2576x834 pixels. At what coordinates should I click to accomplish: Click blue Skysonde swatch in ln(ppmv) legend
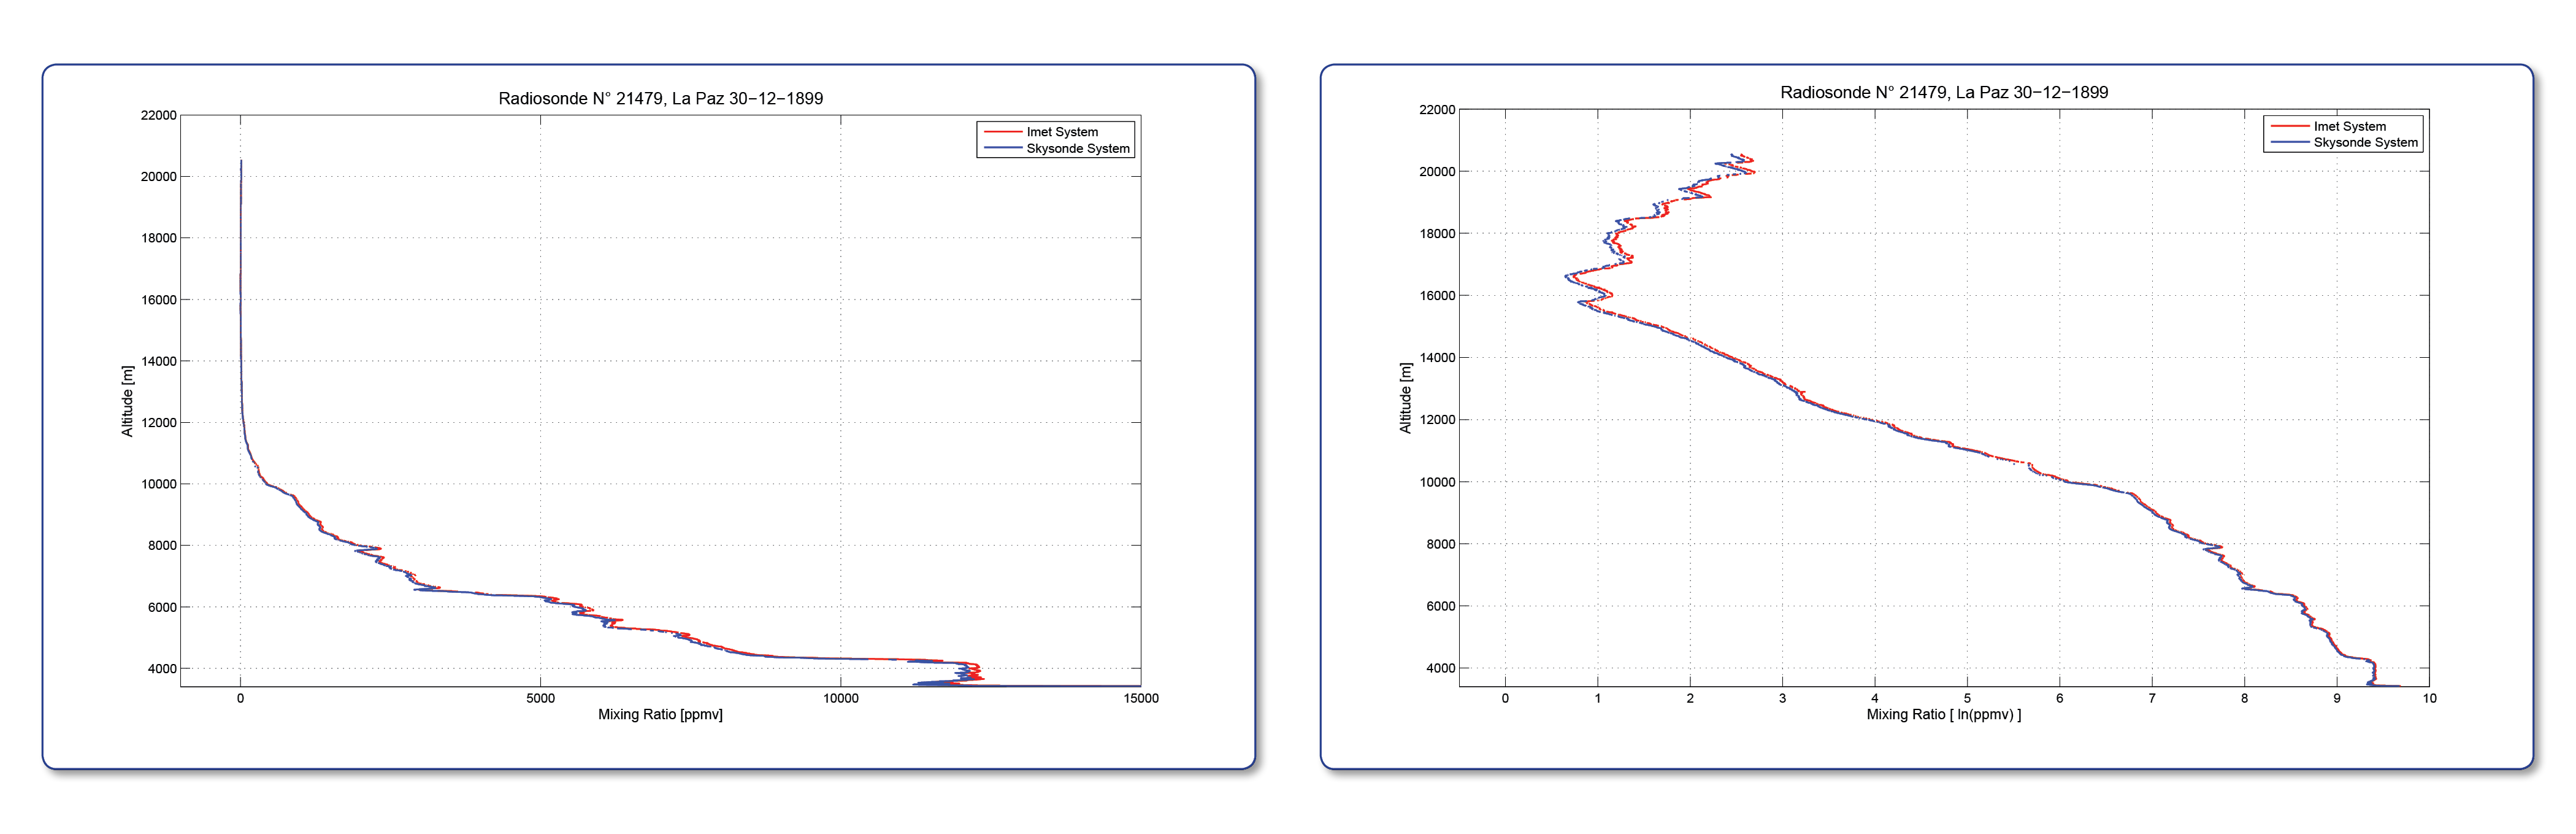[2289, 142]
